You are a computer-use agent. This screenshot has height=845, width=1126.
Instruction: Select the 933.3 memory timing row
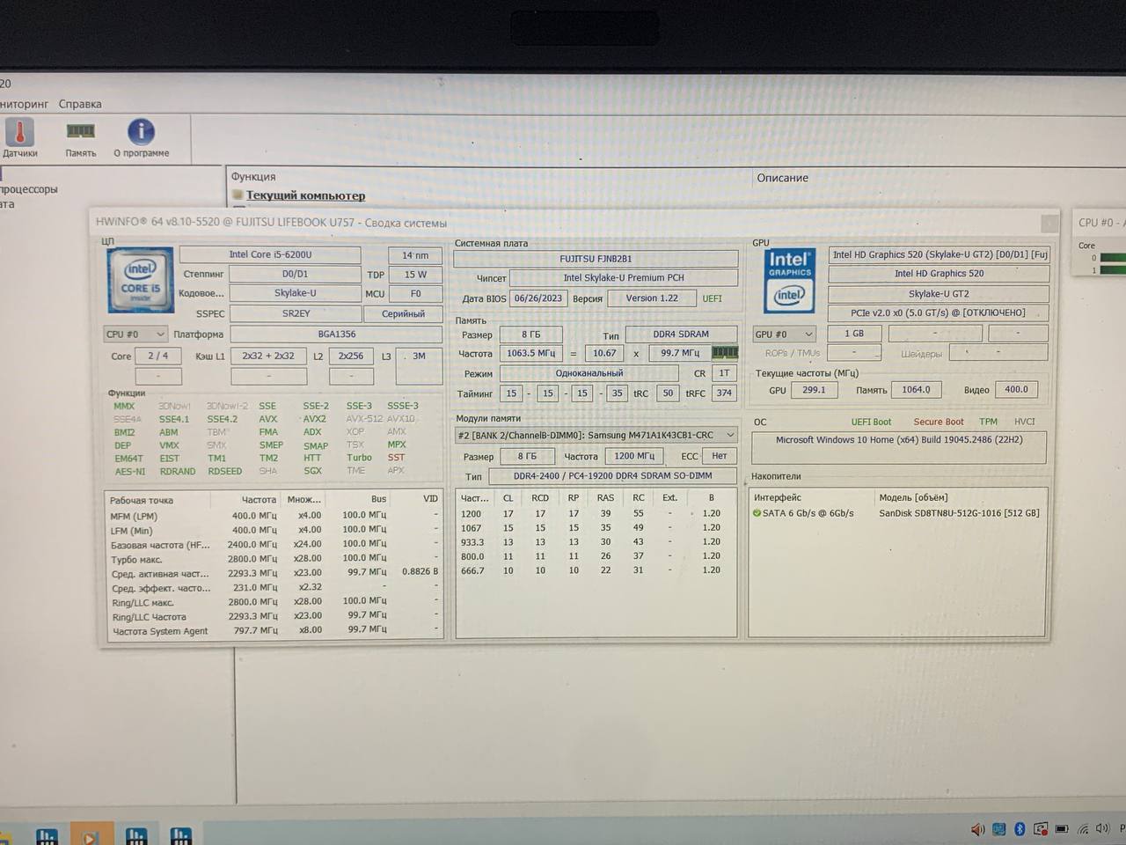(596, 542)
